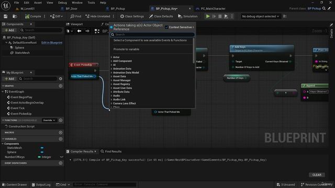335x188 pixels.
Task: Click Add button in My Blueprint panel
Action: (9, 79)
